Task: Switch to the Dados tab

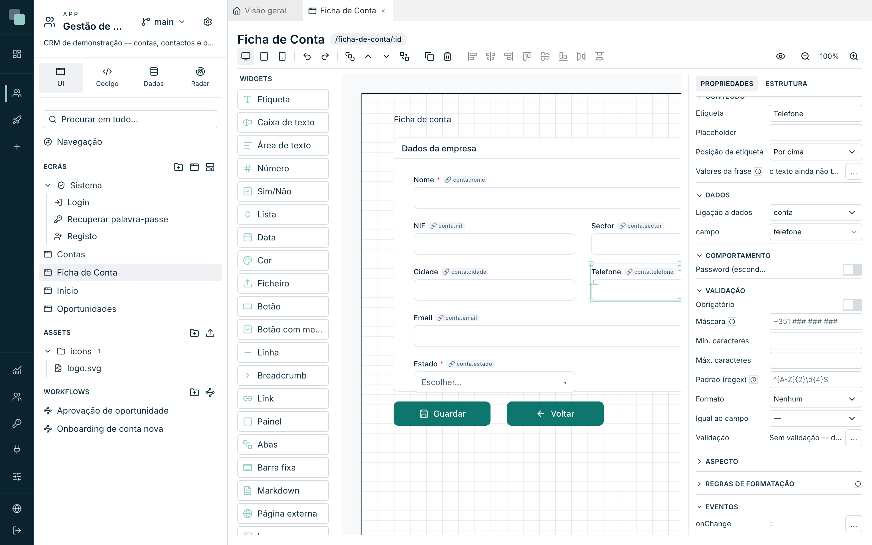Action: [154, 78]
